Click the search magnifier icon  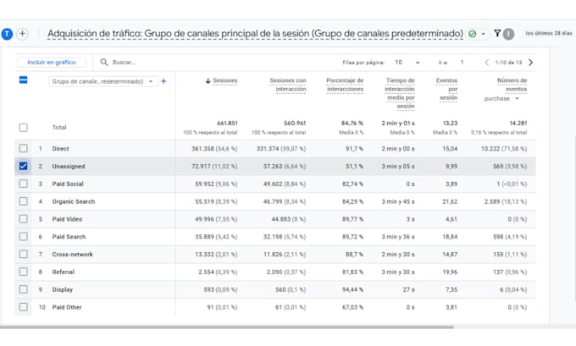[104, 63]
